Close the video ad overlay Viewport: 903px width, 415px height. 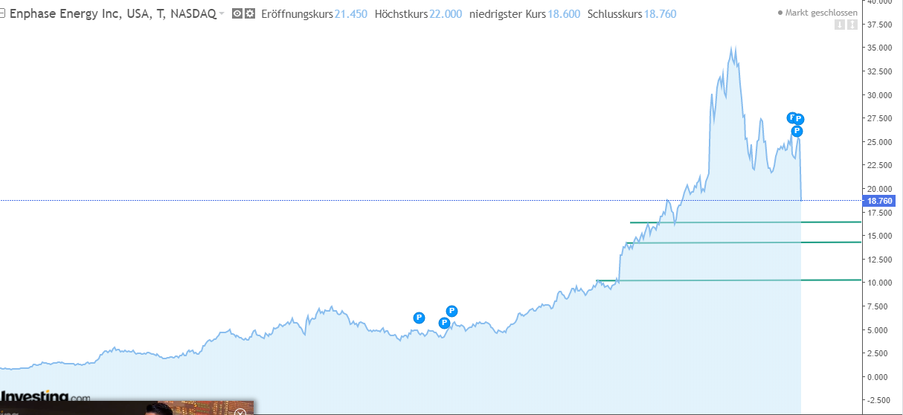[x=240, y=411]
